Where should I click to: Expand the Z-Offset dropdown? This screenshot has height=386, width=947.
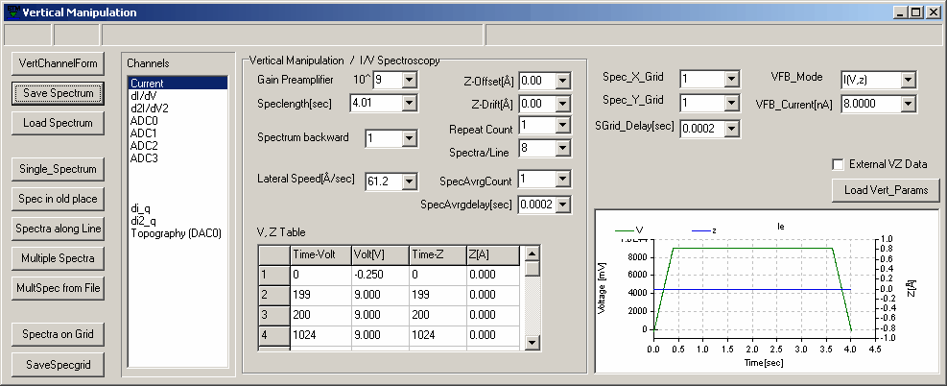pyautogui.click(x=563, y=81)
